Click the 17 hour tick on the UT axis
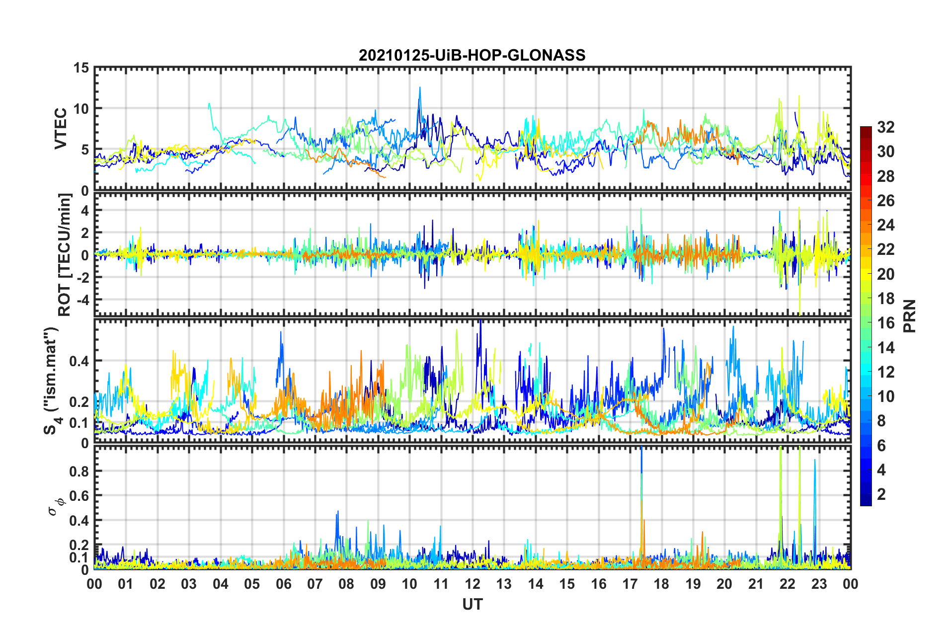 tap(630, 584)
